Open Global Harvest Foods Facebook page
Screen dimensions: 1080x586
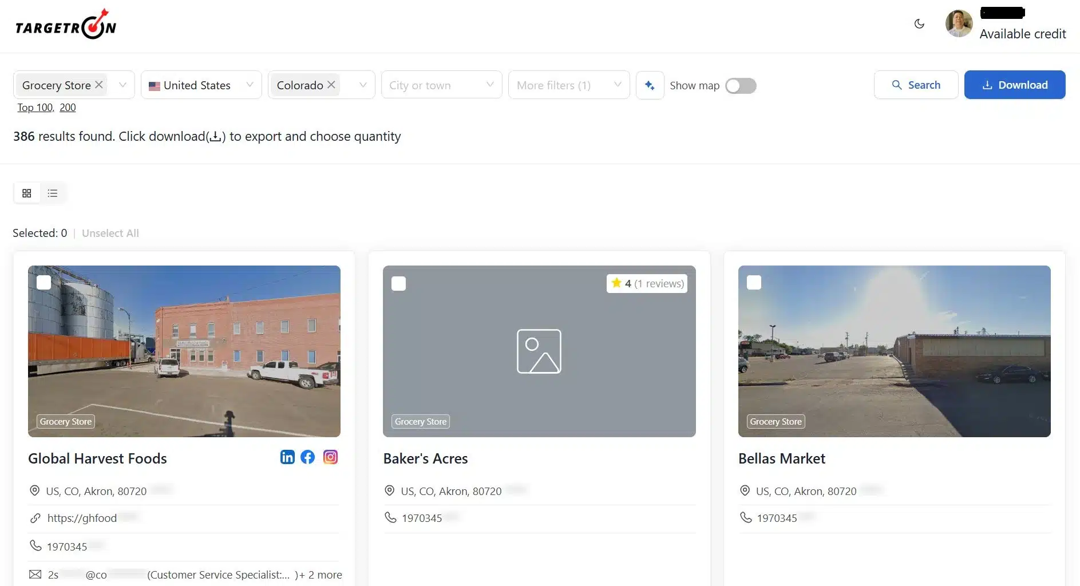(308, 457)
